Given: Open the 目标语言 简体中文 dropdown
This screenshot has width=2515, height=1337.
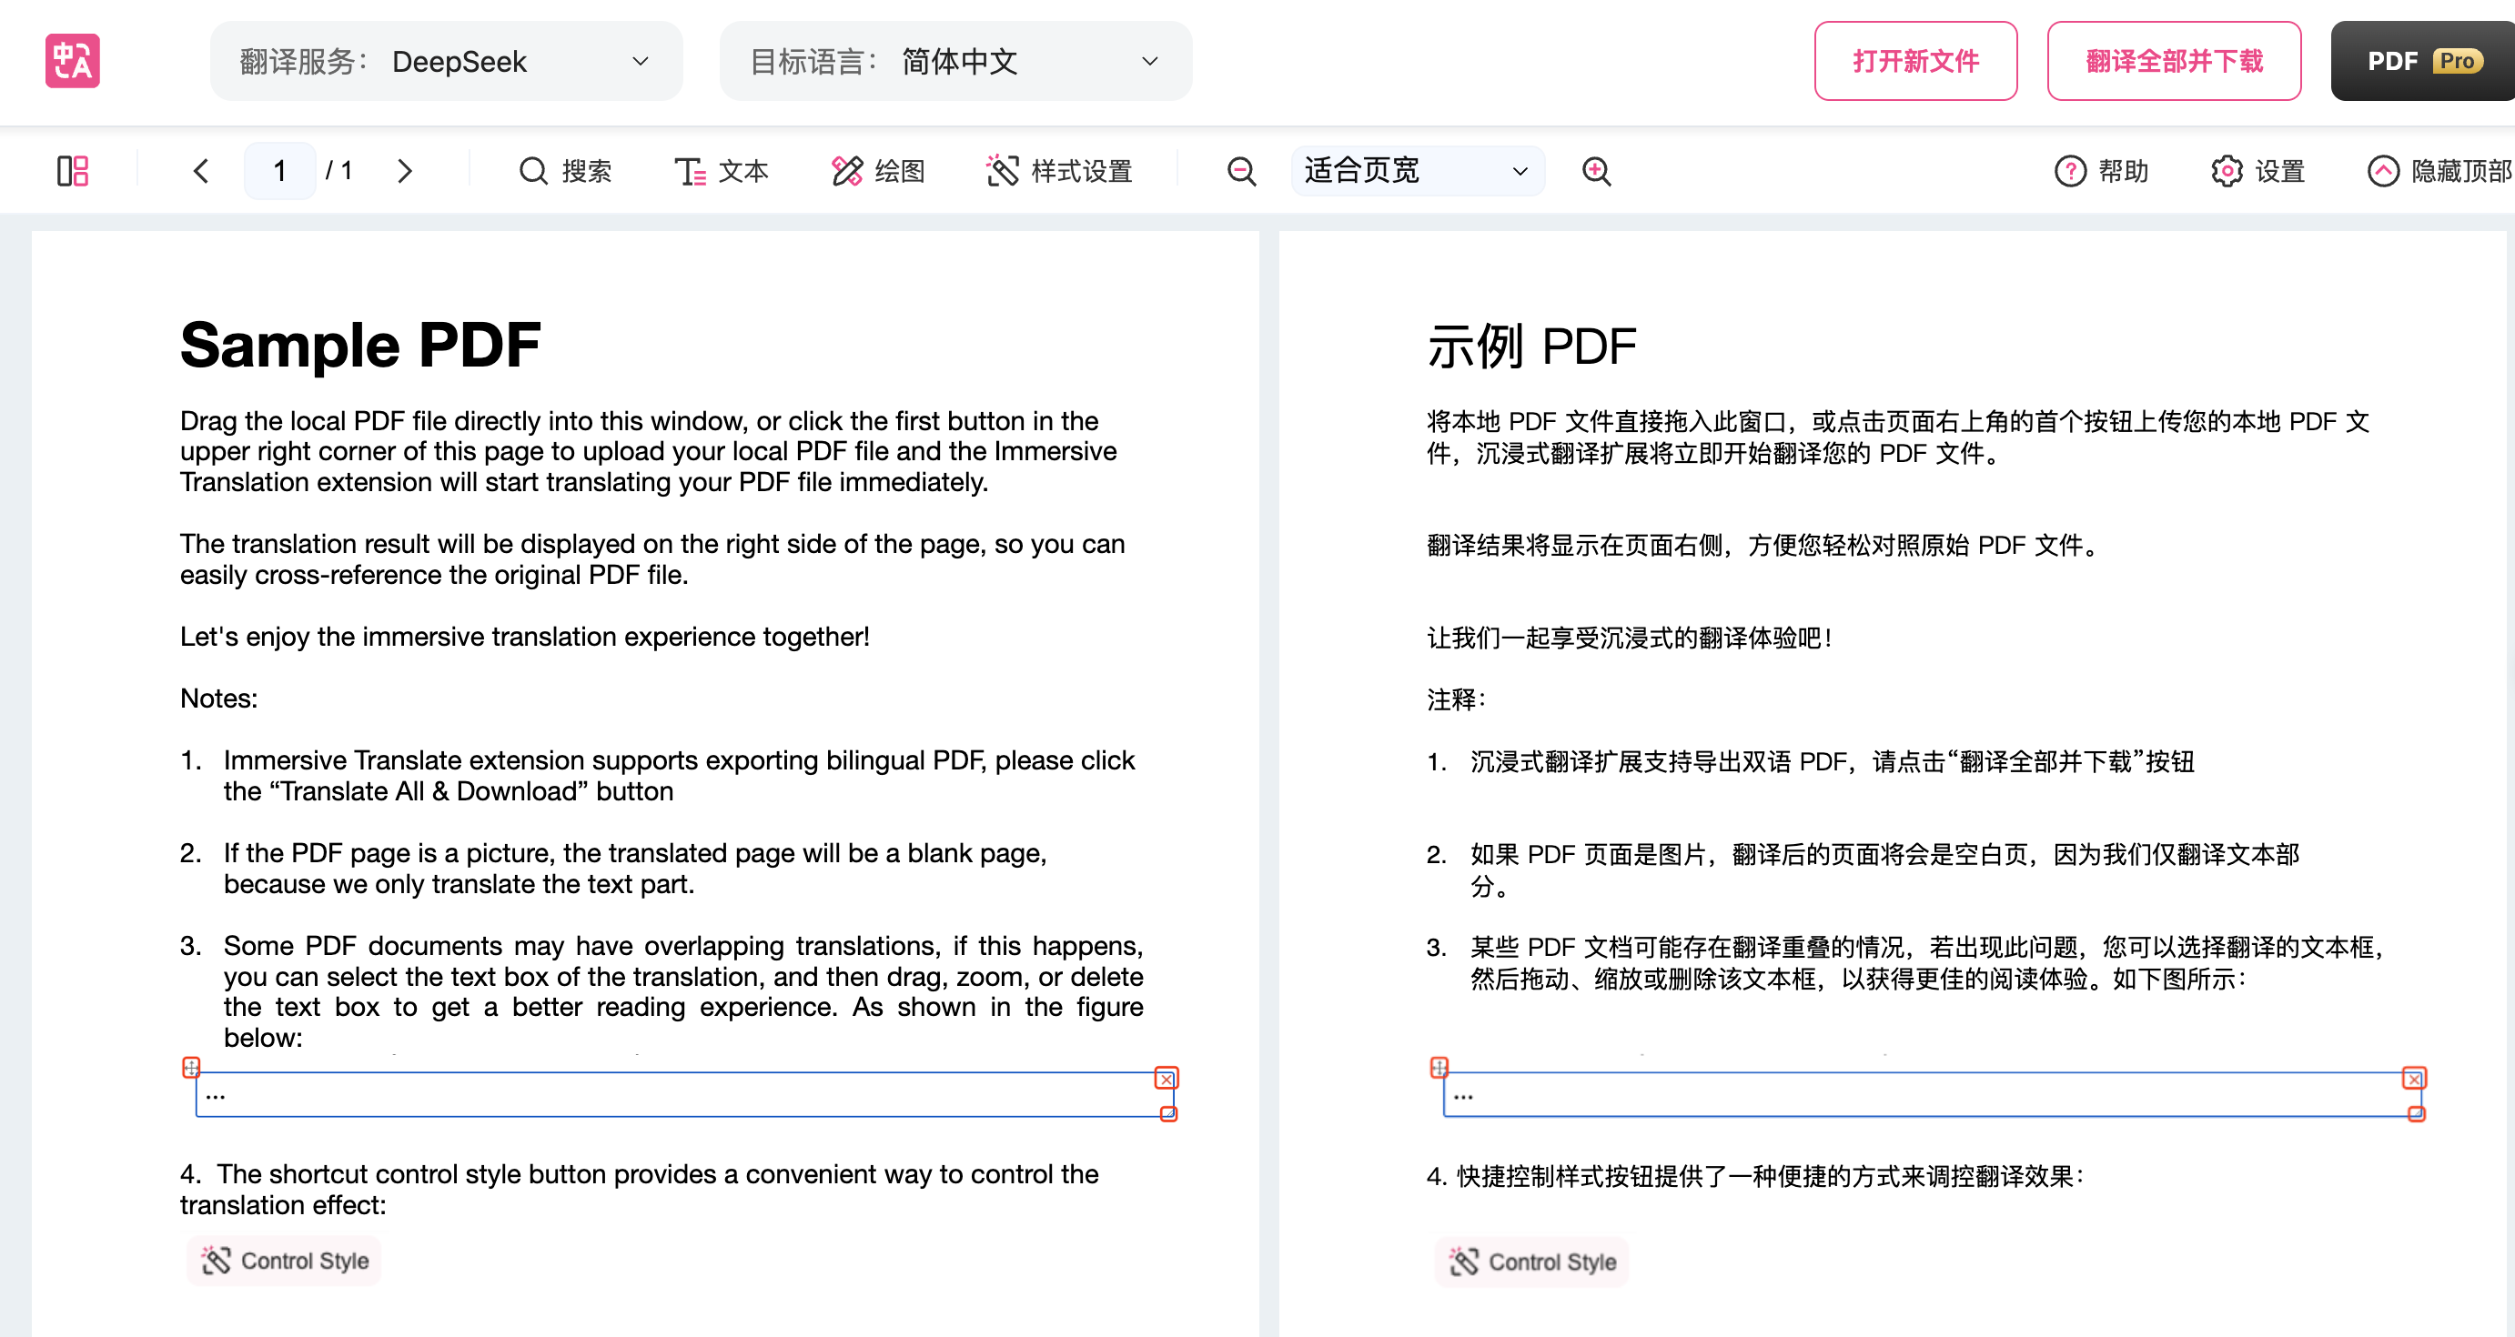Looking at the screenshot, I should point(954,61).
